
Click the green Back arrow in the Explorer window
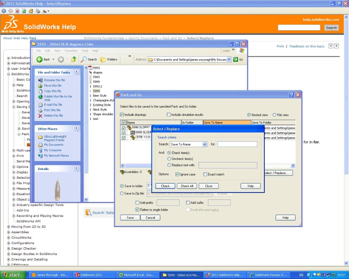[x=39, y=60]
